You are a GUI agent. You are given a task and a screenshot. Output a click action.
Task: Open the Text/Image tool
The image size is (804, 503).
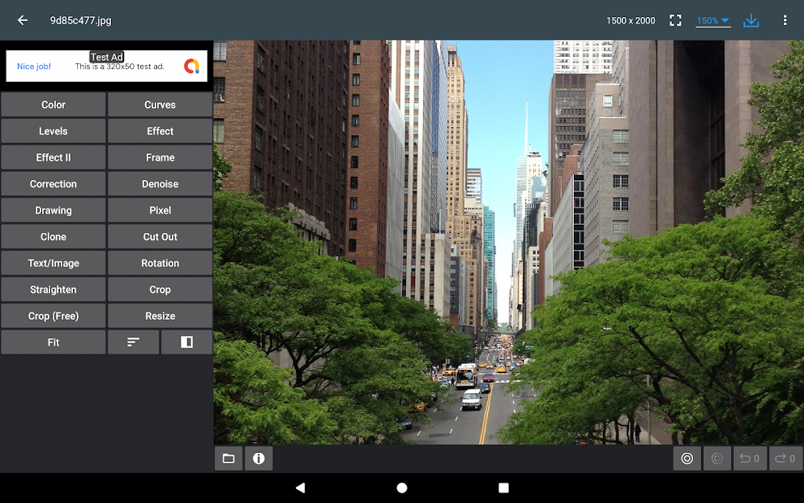[53, 263]
